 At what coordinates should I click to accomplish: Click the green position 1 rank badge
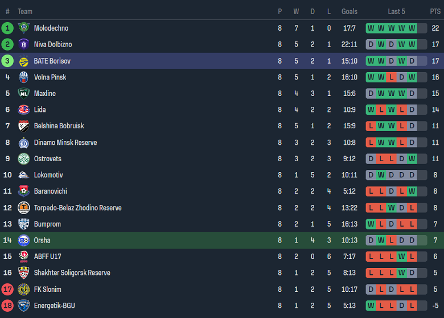pyautogui.click(x=7, y=28)
